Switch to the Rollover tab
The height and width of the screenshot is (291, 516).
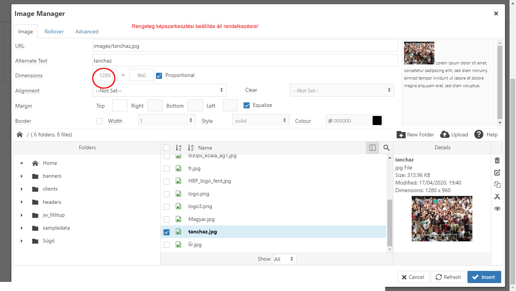coord(54,31)
